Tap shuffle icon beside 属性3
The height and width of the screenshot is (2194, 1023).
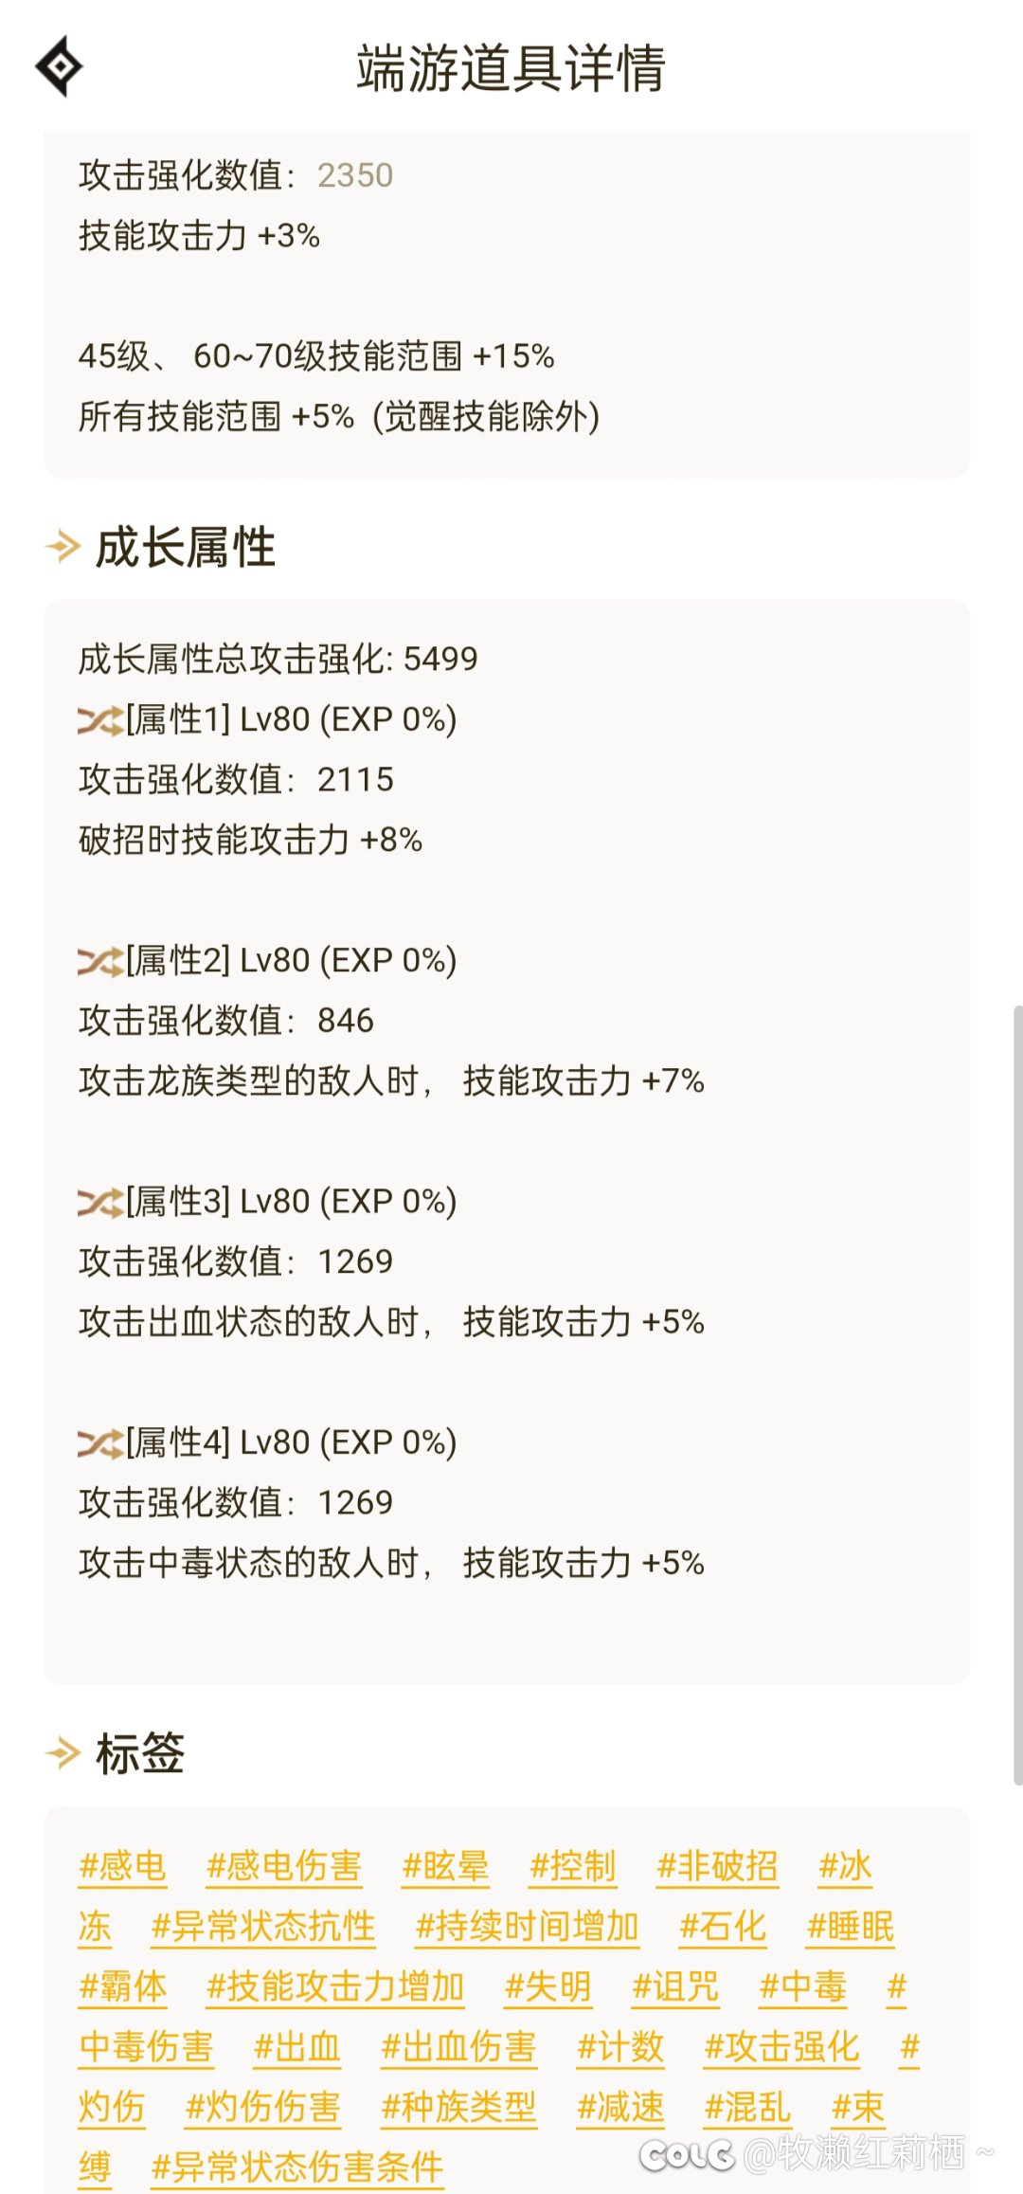(x=100, y=1203)
